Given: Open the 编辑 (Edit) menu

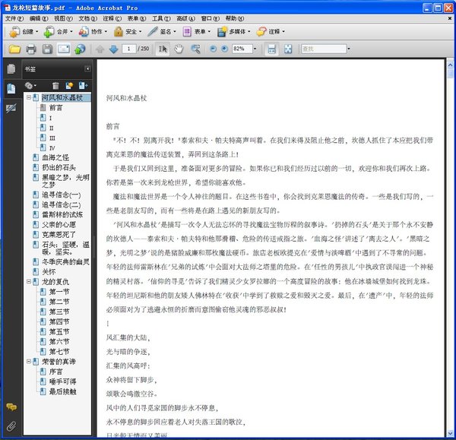Looking at the screenshot, I should pos(39,18).
